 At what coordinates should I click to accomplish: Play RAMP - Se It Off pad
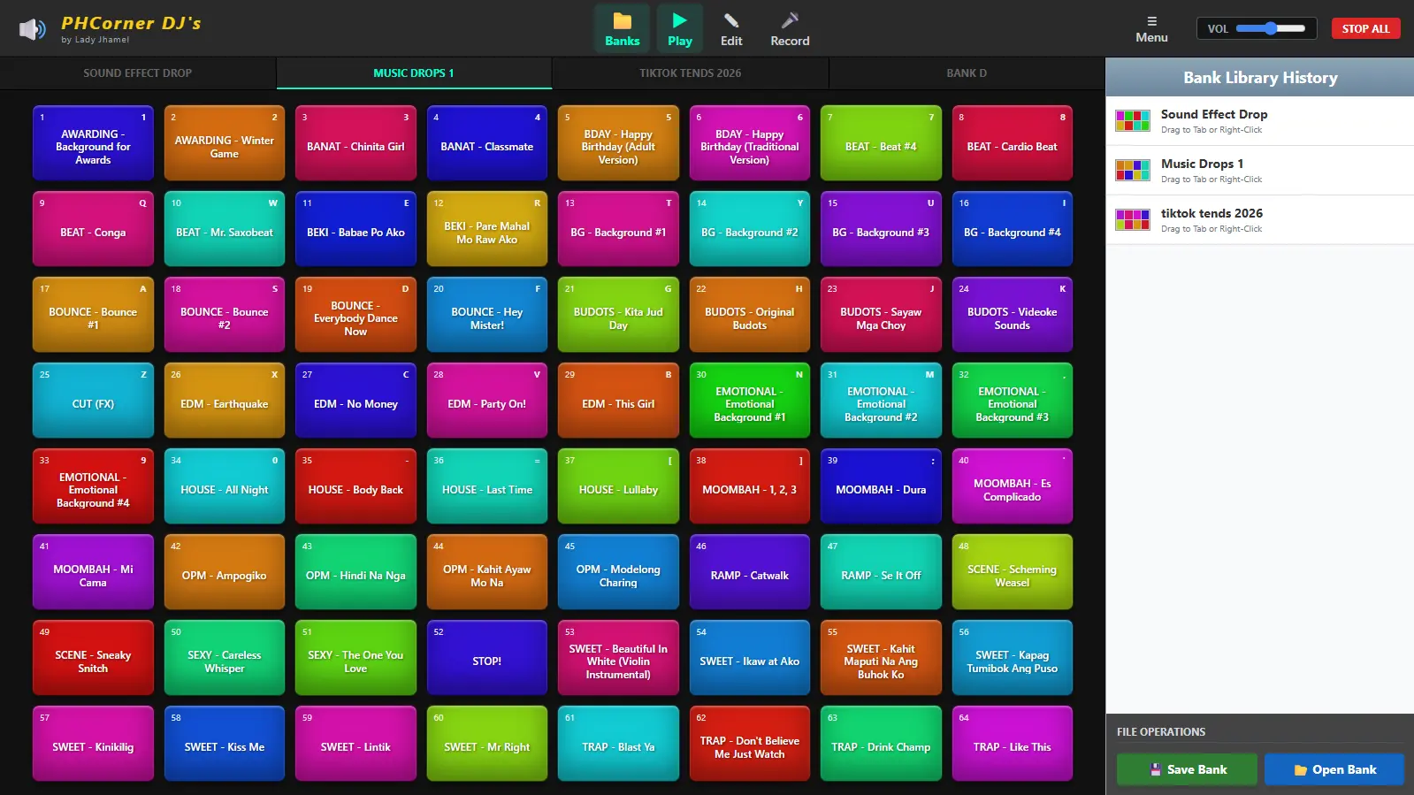point(881,571)
